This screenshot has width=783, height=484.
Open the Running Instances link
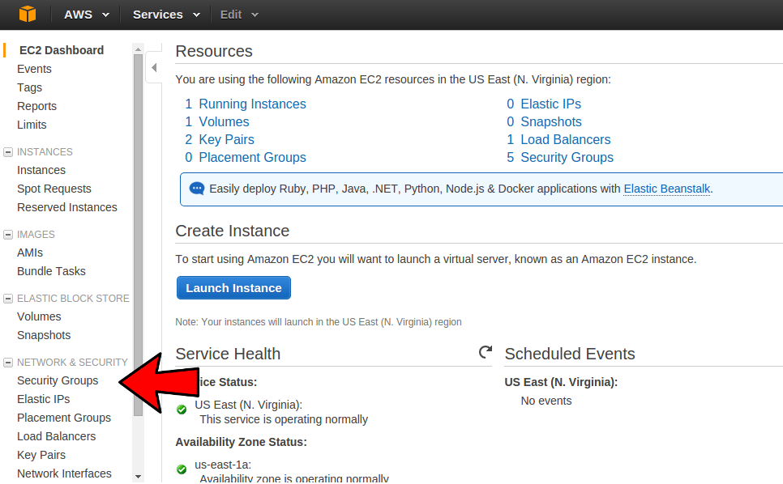251,104
